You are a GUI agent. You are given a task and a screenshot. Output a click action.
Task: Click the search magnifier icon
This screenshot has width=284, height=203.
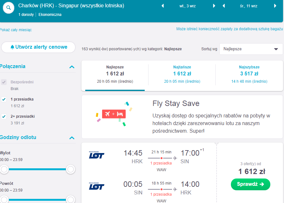(x=9, y=8)
